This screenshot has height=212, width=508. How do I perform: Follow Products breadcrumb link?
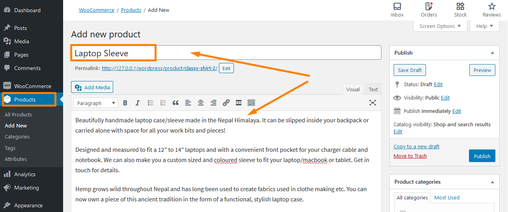point(131,10)
